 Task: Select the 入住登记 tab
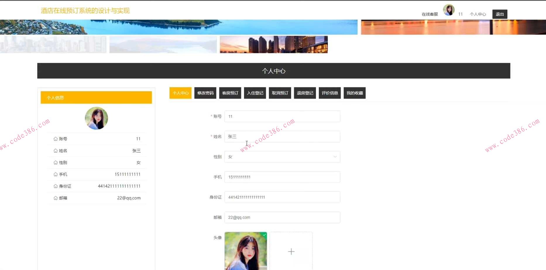pos(255,93)
